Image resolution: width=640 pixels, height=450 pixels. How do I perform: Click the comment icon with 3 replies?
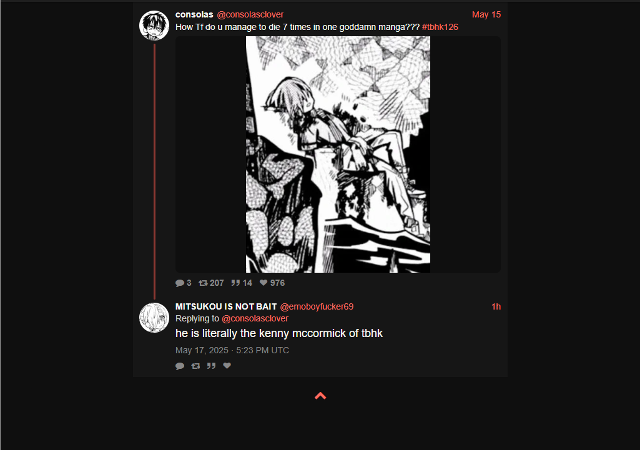click(180, 283)
